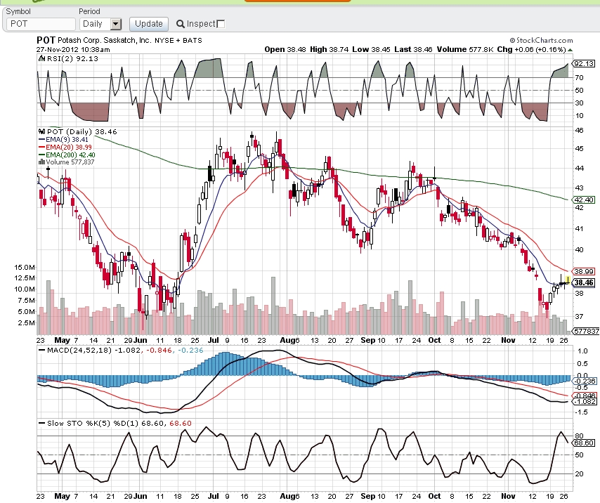This screenshot has width=600, height=503.
Task: Click the 'POT (Daily) 38.46' legend title
Action: [82, 131]
